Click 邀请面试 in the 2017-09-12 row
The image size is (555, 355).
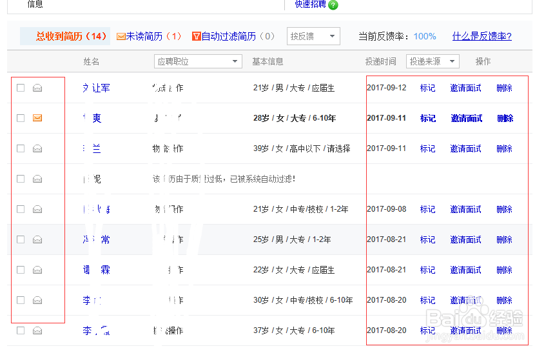[465, 88]
